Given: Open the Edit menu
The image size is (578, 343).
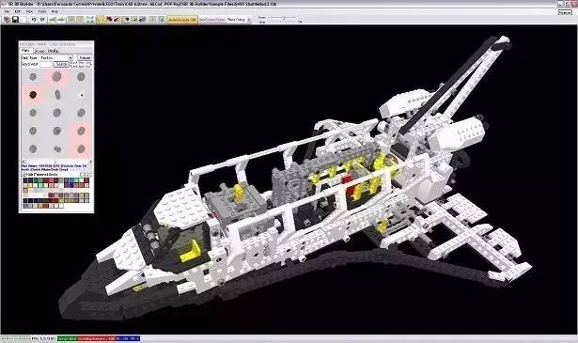Looking at the screenshot, I should pyautogui.click(x=17, y=11).
